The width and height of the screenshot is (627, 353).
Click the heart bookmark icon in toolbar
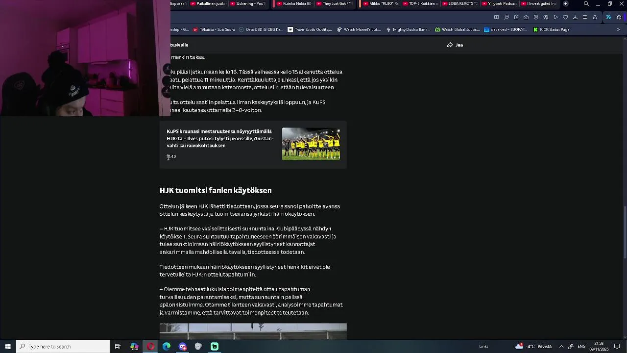point(565,17)
